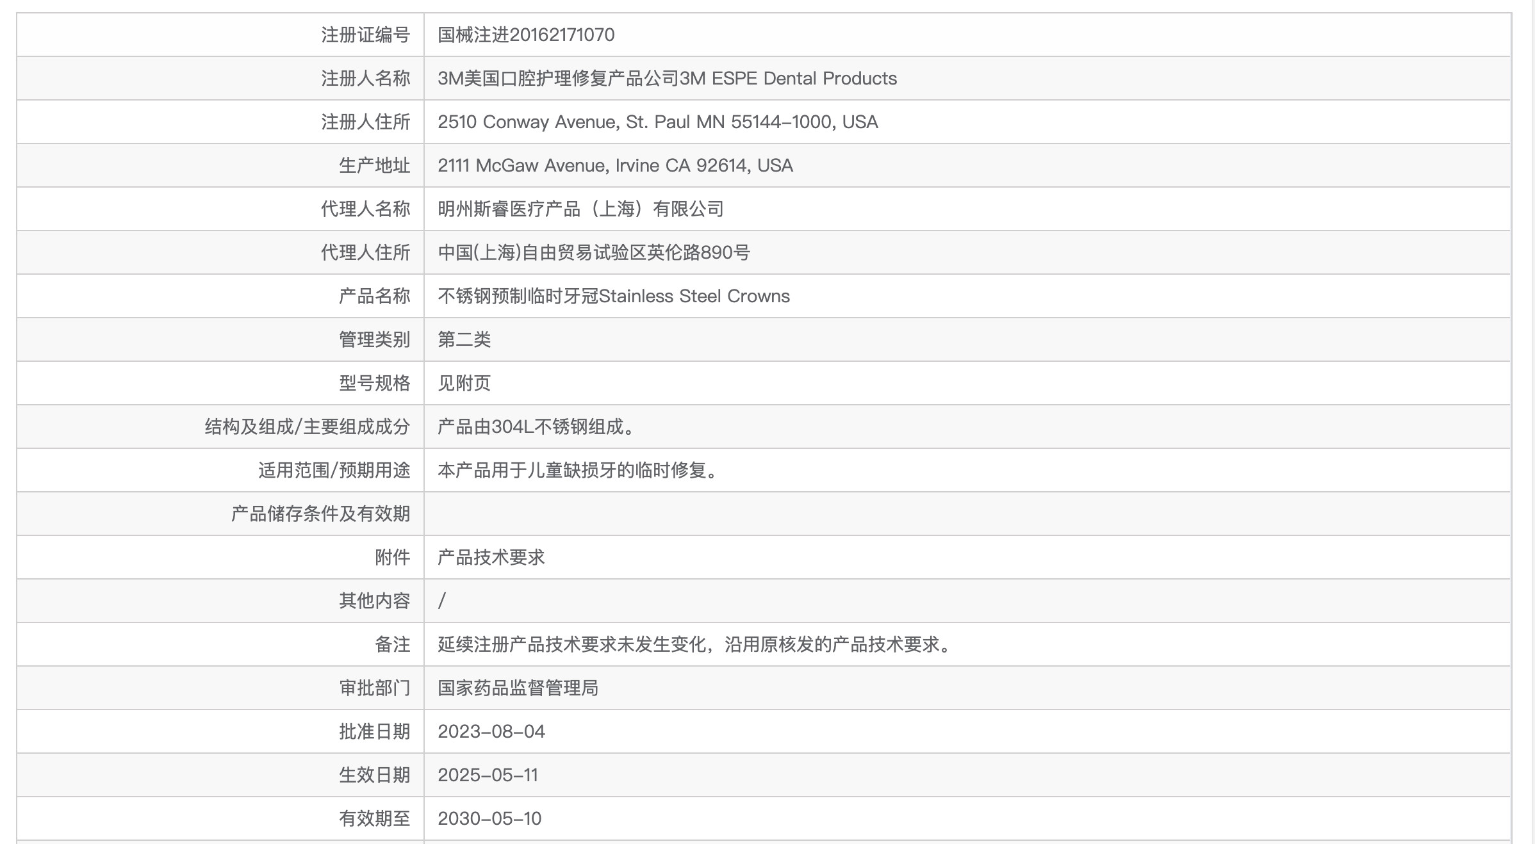
Task: Click approving department 国家药品监督管理局
Action: pos(518,688)
